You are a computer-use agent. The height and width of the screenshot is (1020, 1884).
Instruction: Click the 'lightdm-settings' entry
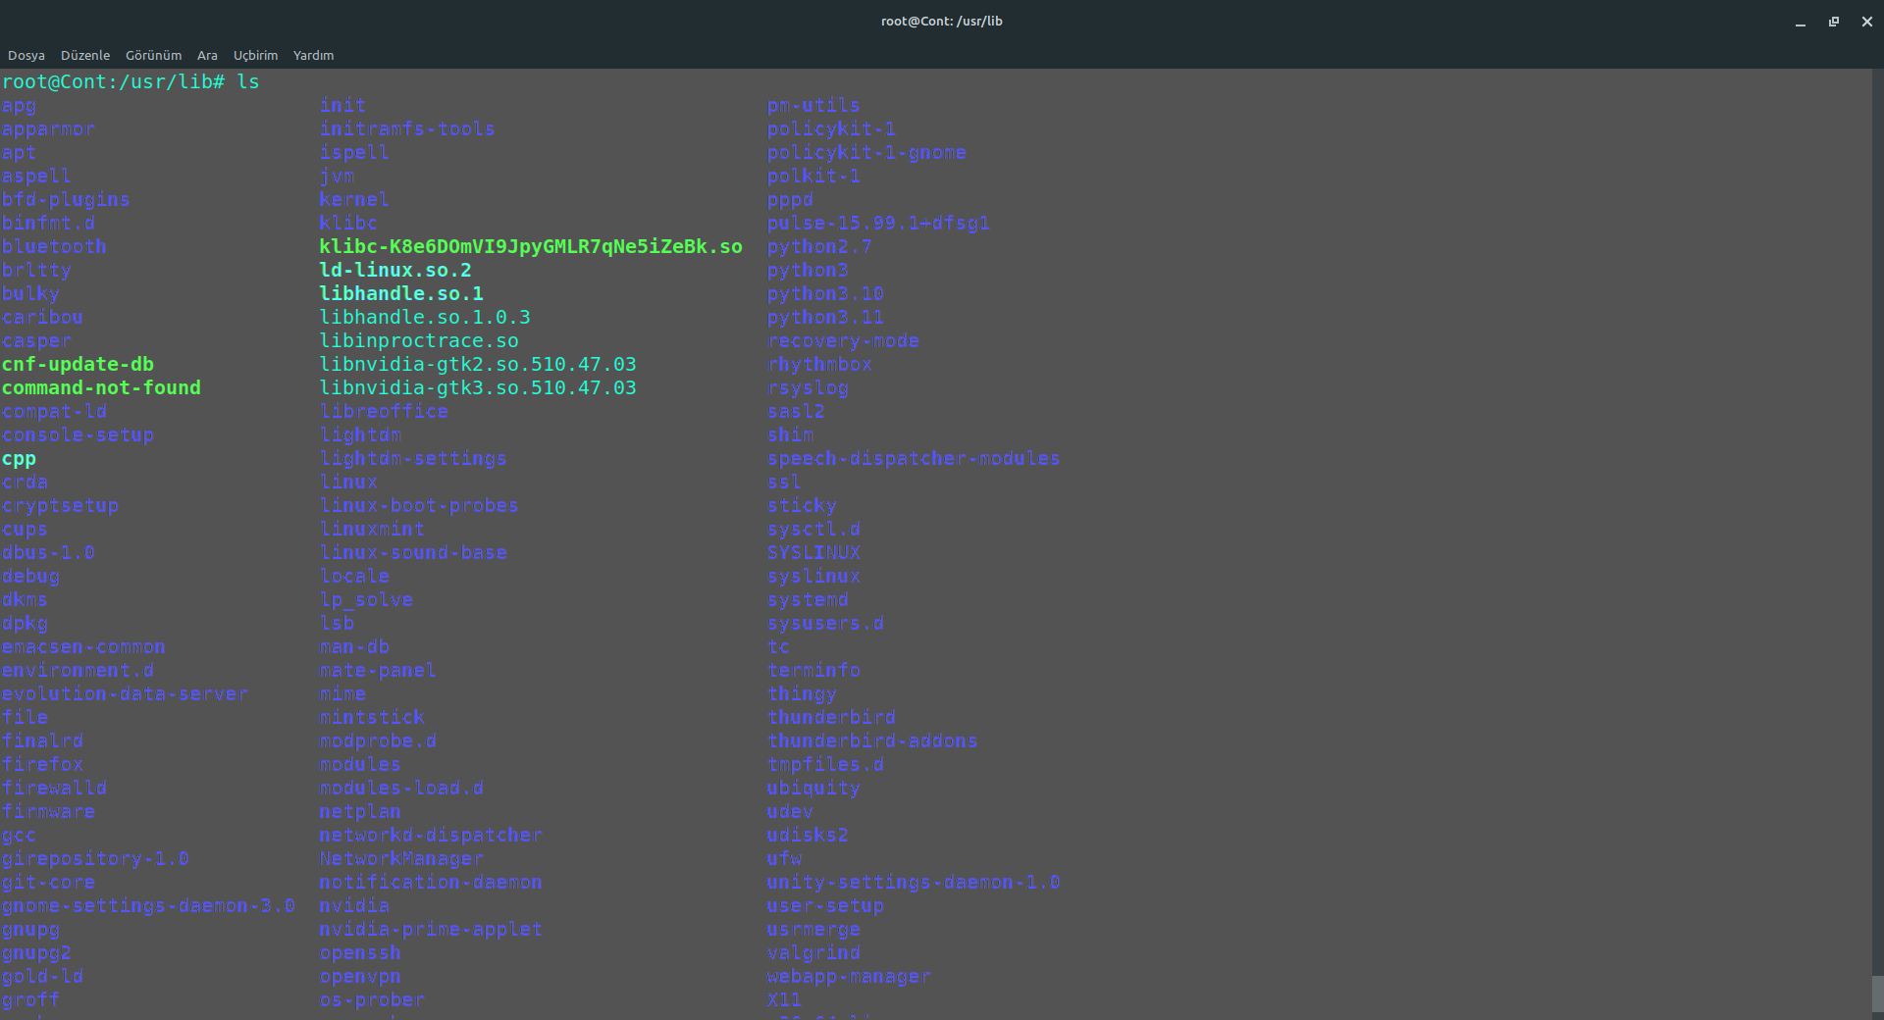coord(413,459)
